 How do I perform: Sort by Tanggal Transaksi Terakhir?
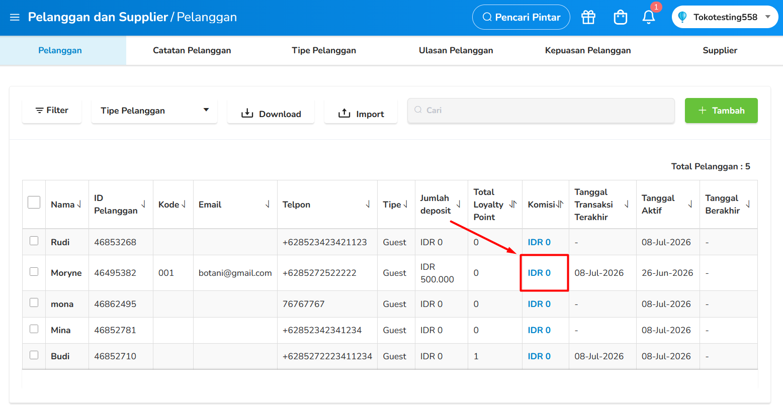[x=627, y=204]
